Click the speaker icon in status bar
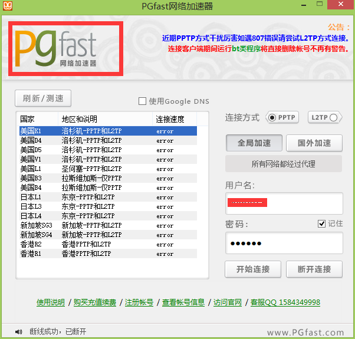The width and height of the screenshot is (355, 339). pos(18,332)
